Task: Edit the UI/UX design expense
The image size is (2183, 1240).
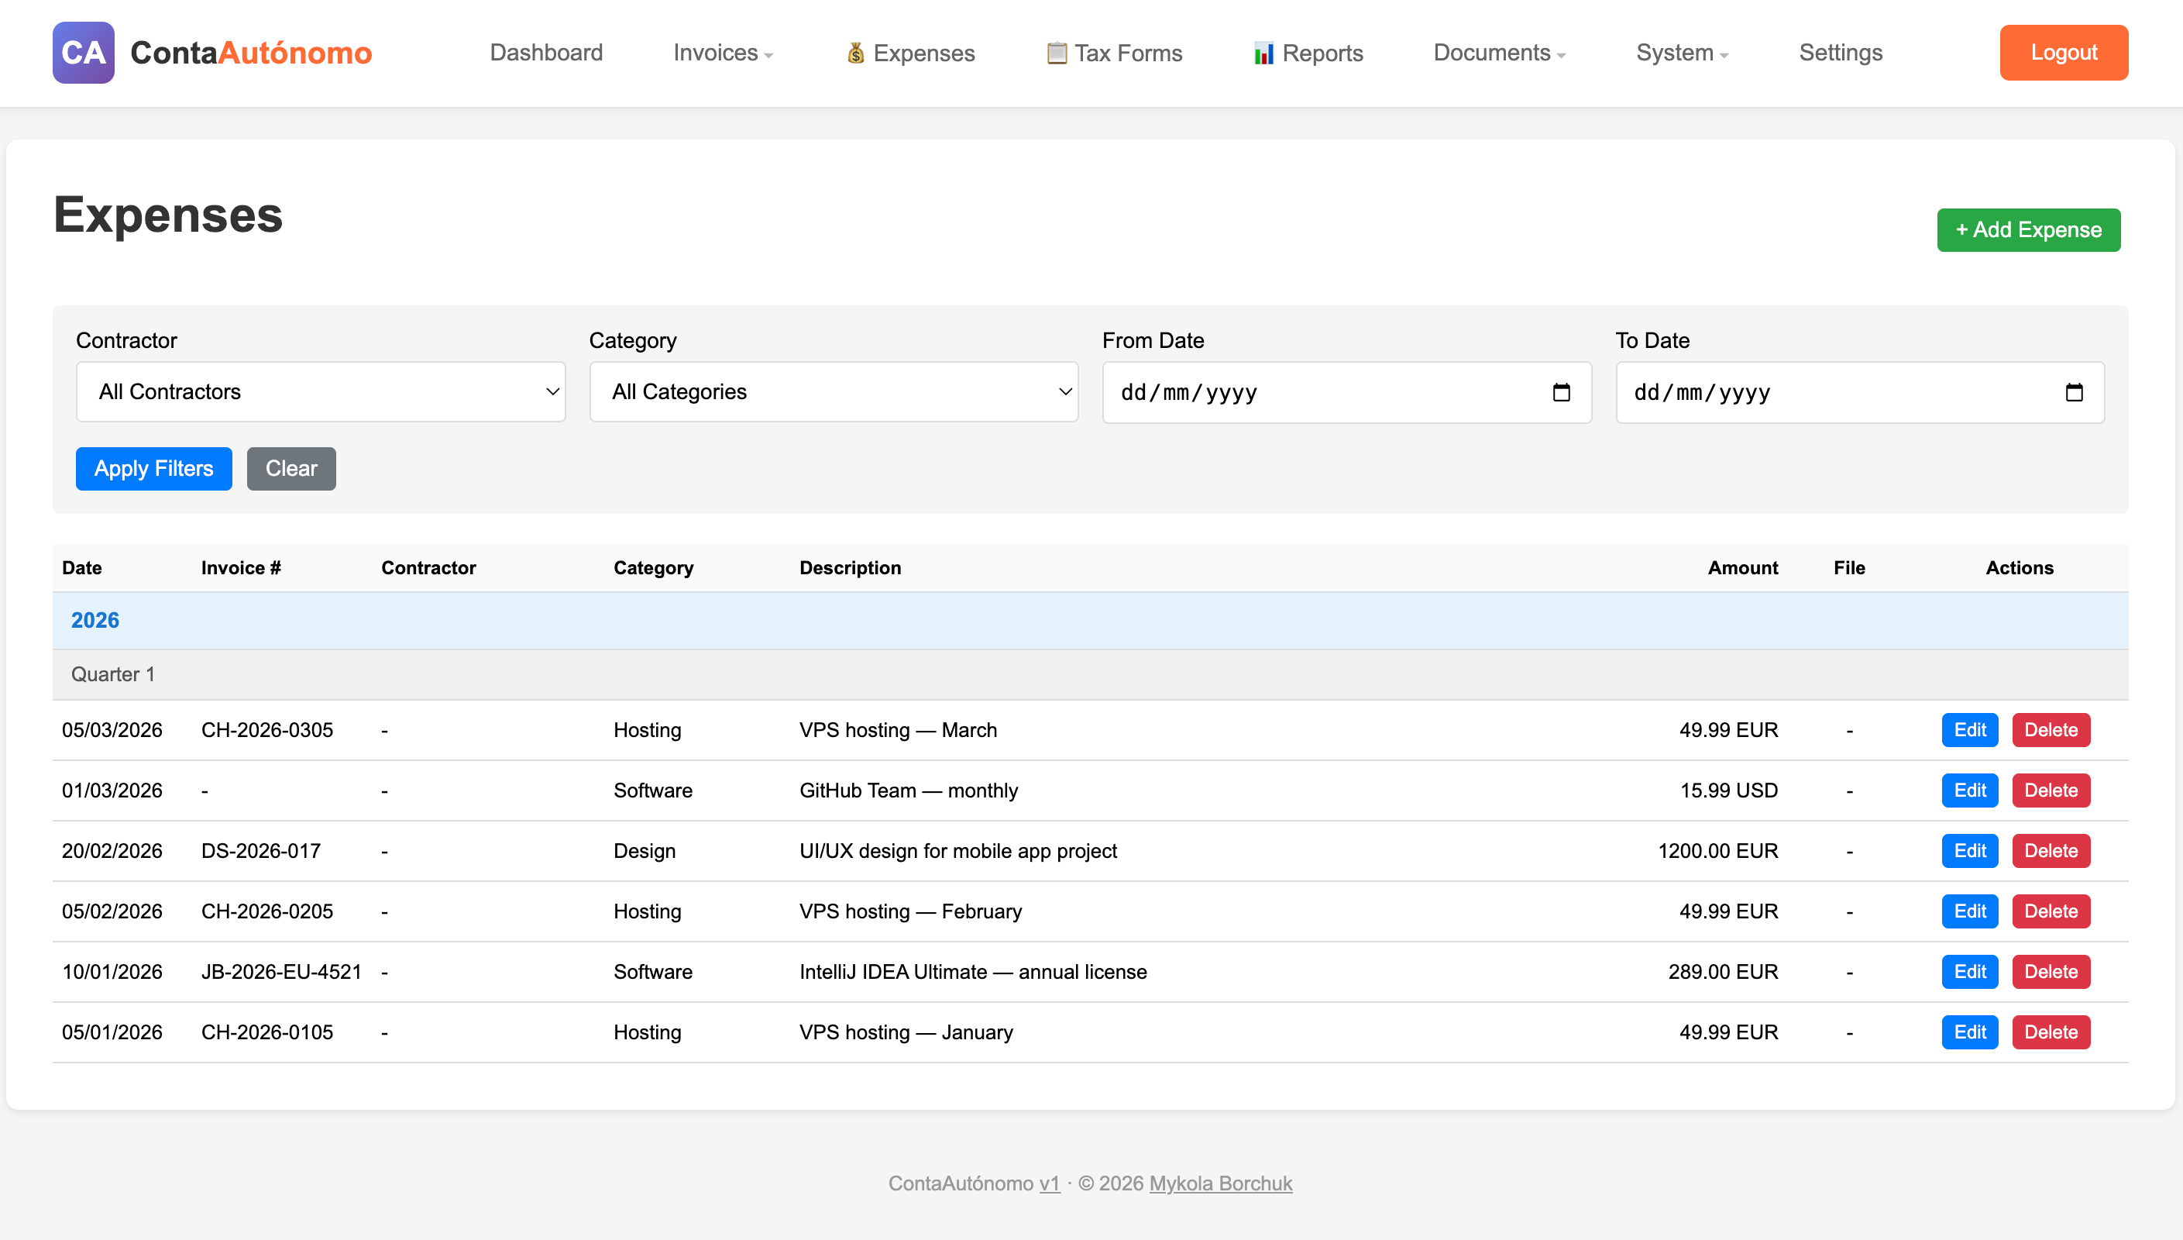Action: 1969,851
